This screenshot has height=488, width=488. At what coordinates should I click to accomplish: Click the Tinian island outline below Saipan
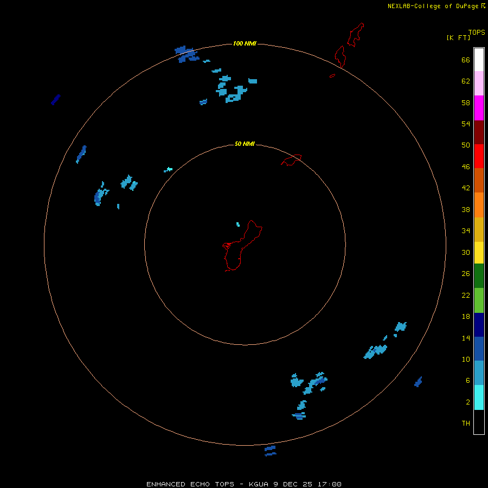340,56
